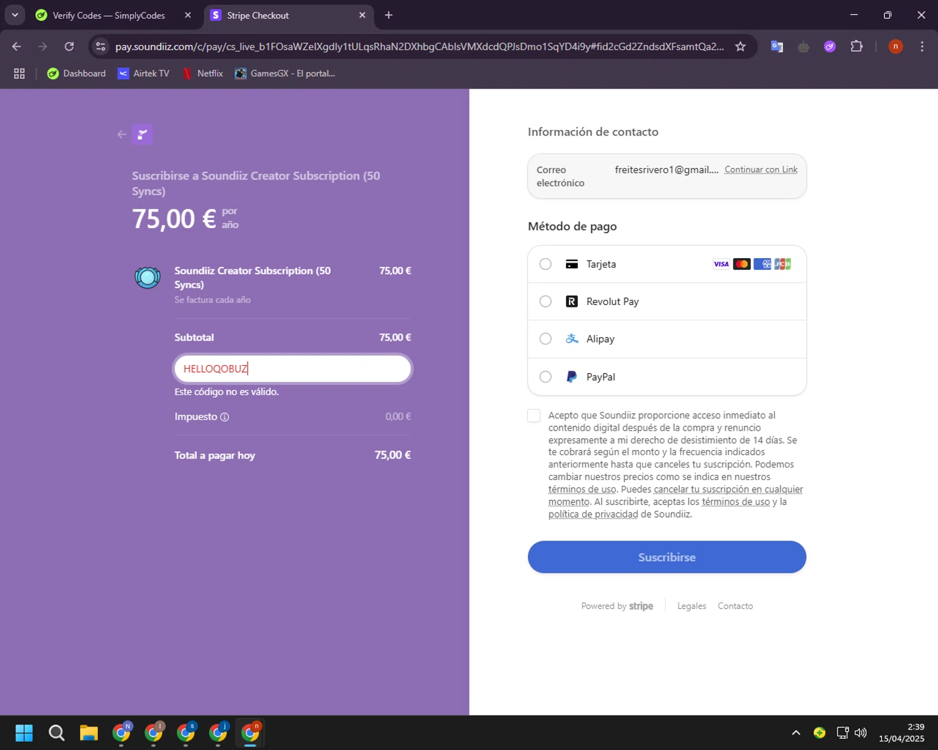Open the first términos de uso link

coord(582,489)
